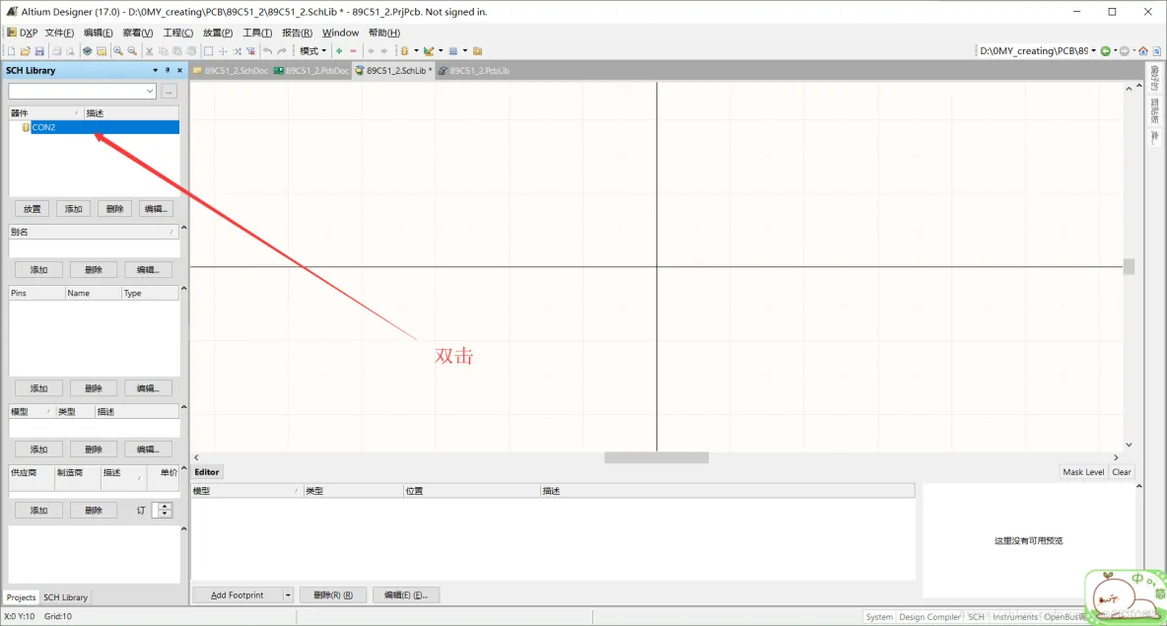This screenshot has height=626, width=1167.
Task: Sort by the 器件 column header
Action: [44, 113]
